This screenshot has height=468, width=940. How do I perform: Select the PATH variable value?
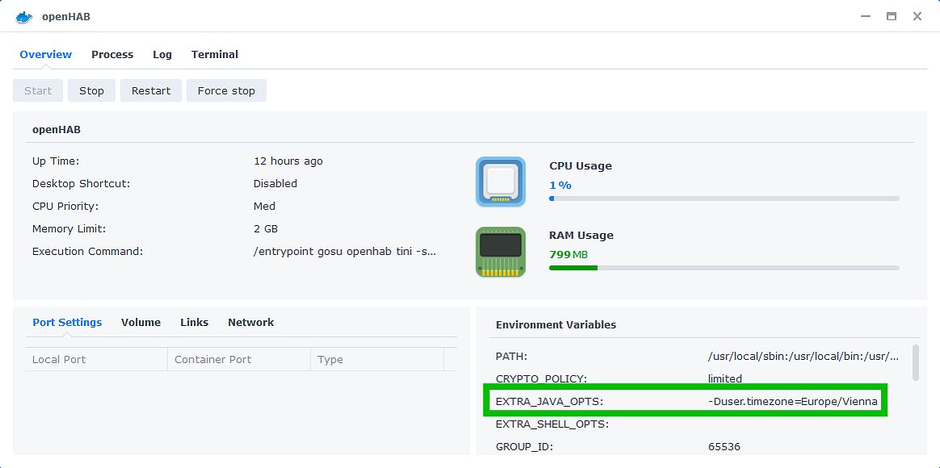click(x=803, y=357)
